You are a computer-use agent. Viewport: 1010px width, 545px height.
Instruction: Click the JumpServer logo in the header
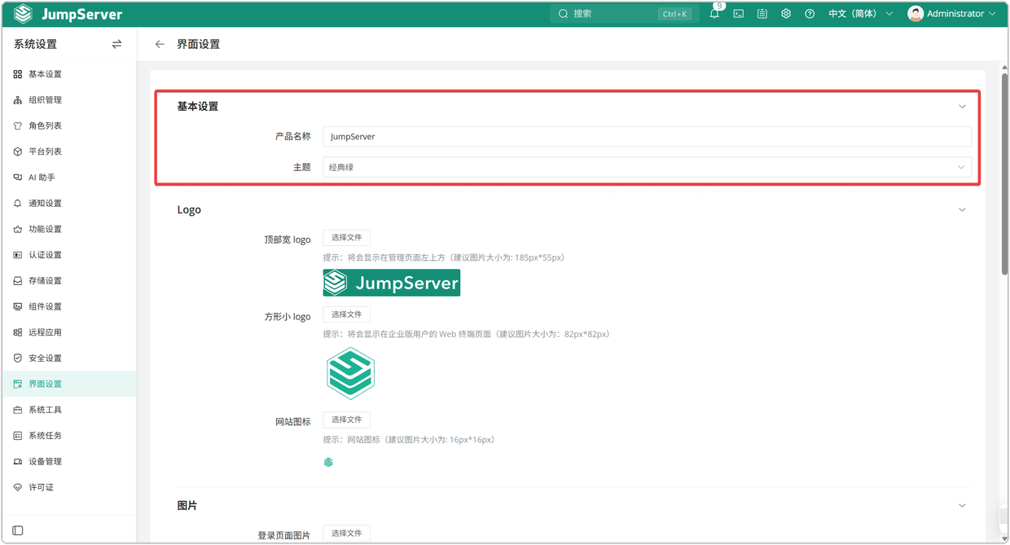68,14
